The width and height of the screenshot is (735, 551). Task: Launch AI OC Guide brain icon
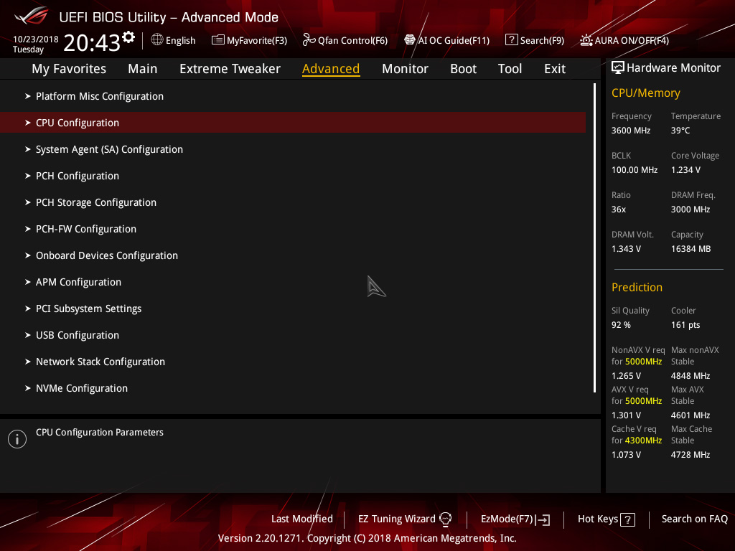(x=410, y=40)
